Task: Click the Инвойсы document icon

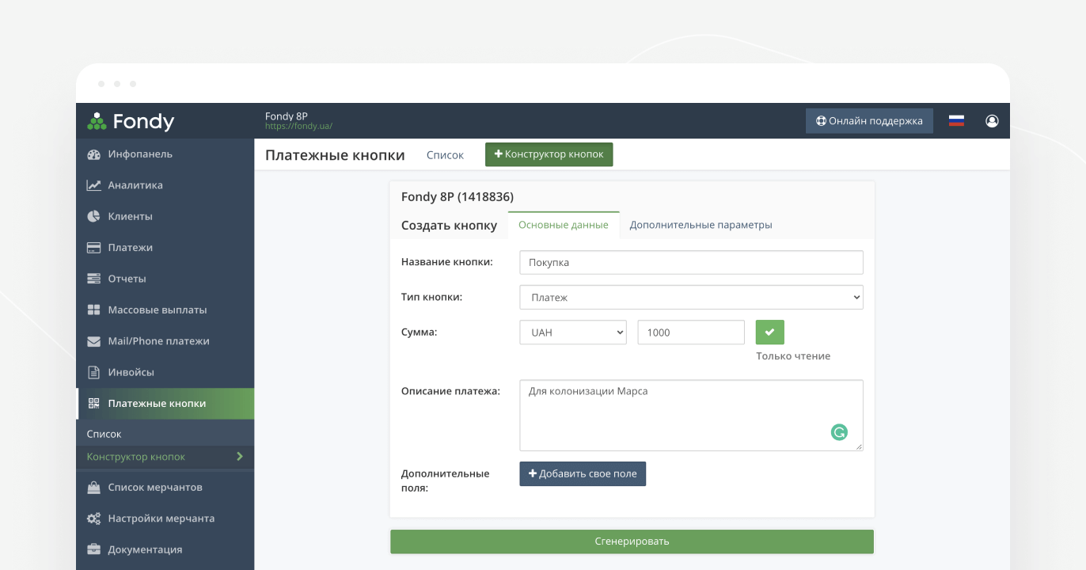Action: pyautogui.click(x=93, y=372)
